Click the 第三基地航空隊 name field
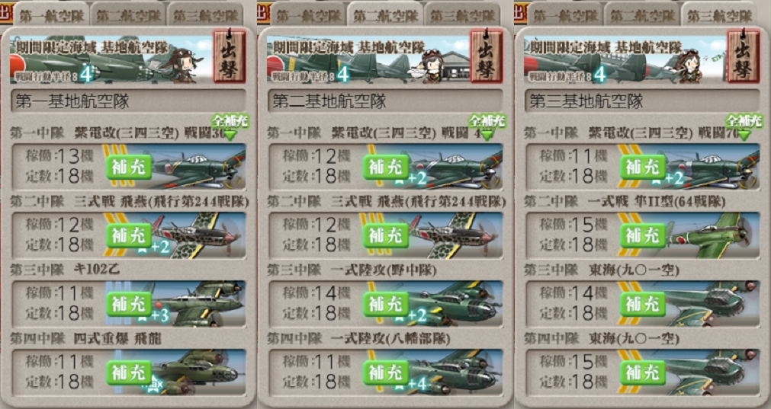Image resolution: width=771 pixels, height=409 pixels. (x=642, y=101)
